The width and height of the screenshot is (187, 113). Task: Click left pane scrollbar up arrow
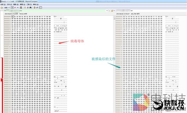point(114,16)
